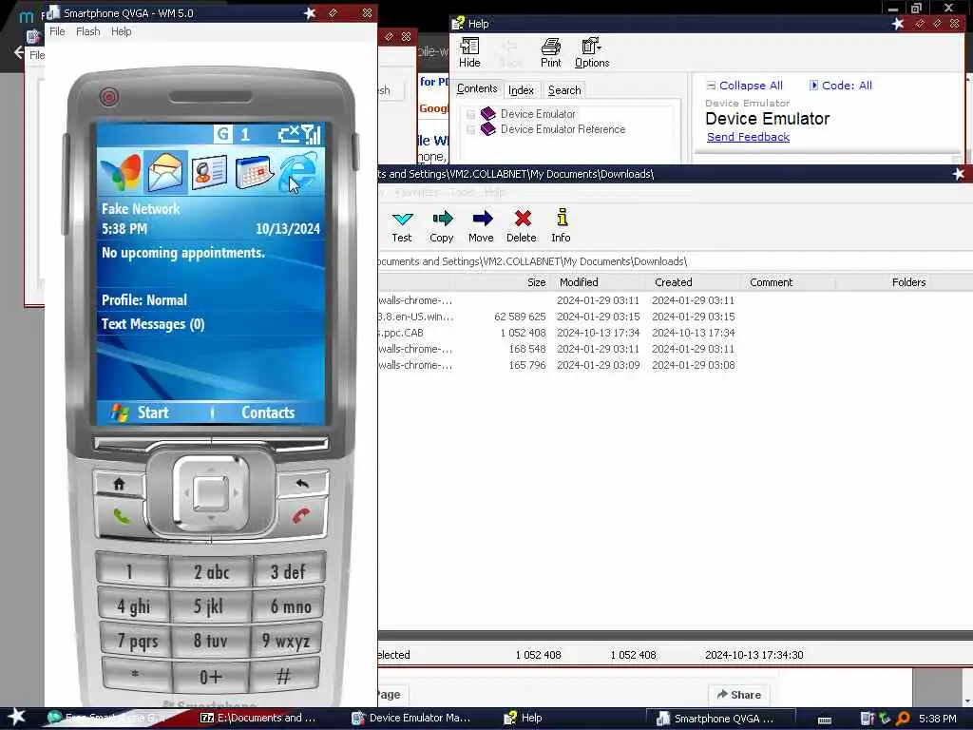Sort 7-Zip list by Modified column
The image size is (973, 730).
click(600, 282)
